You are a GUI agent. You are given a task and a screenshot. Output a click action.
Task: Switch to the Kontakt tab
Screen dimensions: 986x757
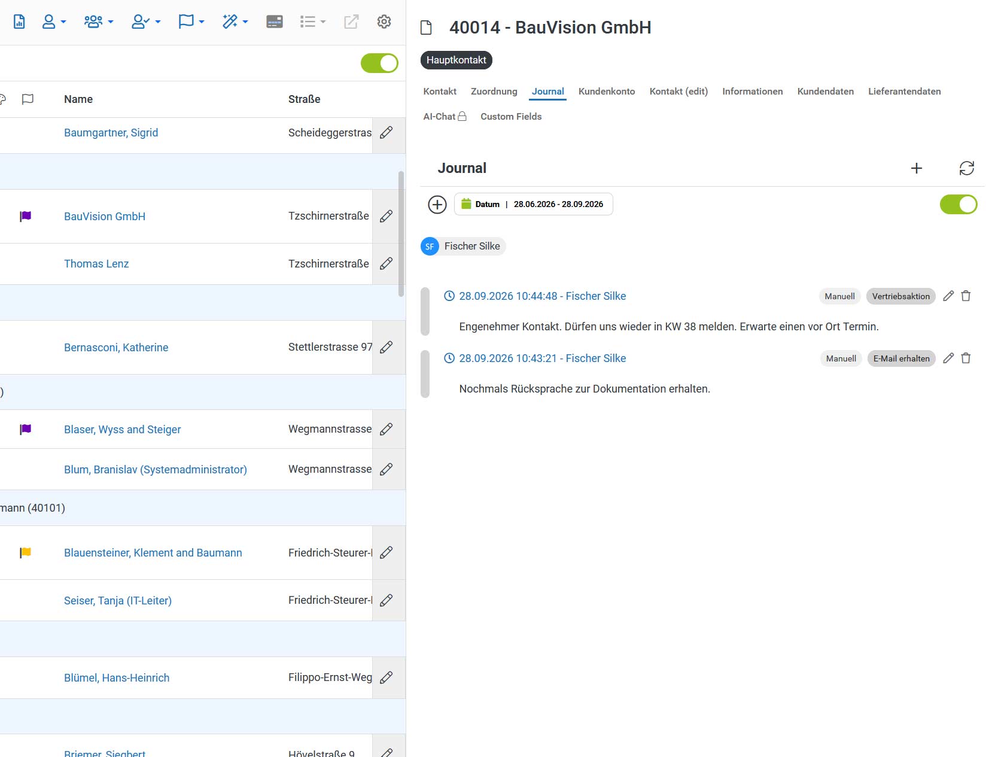[440, 91]
